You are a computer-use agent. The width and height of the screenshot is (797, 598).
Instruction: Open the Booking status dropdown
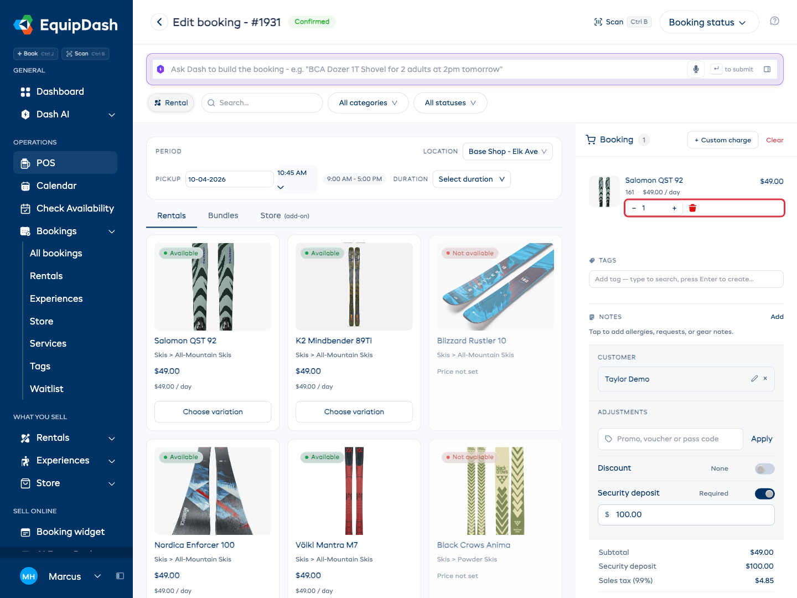point(708,22)
